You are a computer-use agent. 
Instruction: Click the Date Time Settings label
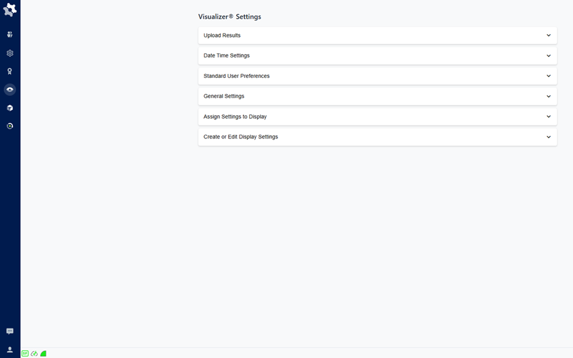pyautogui.click(x=227, y=56)
